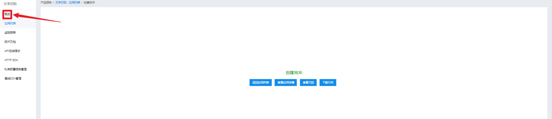The width and height of the screenshot is (552, 119).
Task: Select 应用列表 in the sidebar
Action: (x=10, y=24)
